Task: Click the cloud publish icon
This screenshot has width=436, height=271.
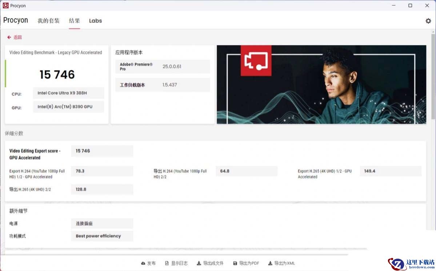Action: (x=143, y=263)
